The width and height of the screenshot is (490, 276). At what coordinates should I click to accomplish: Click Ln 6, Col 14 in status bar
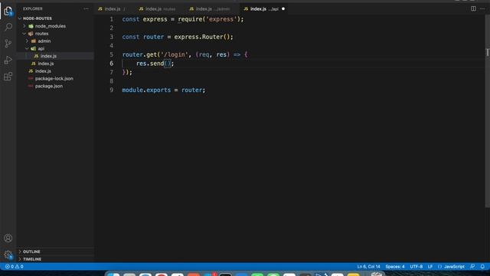click(x=368, y=267)
